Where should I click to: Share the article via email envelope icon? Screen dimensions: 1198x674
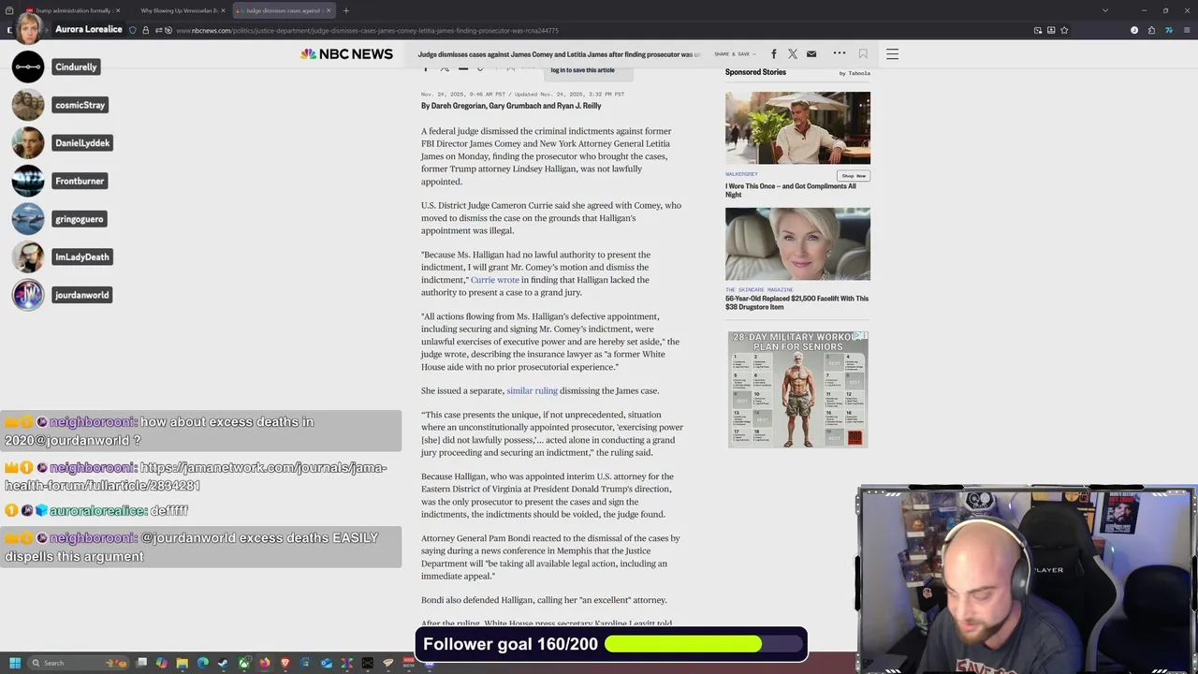click(811, 54)
